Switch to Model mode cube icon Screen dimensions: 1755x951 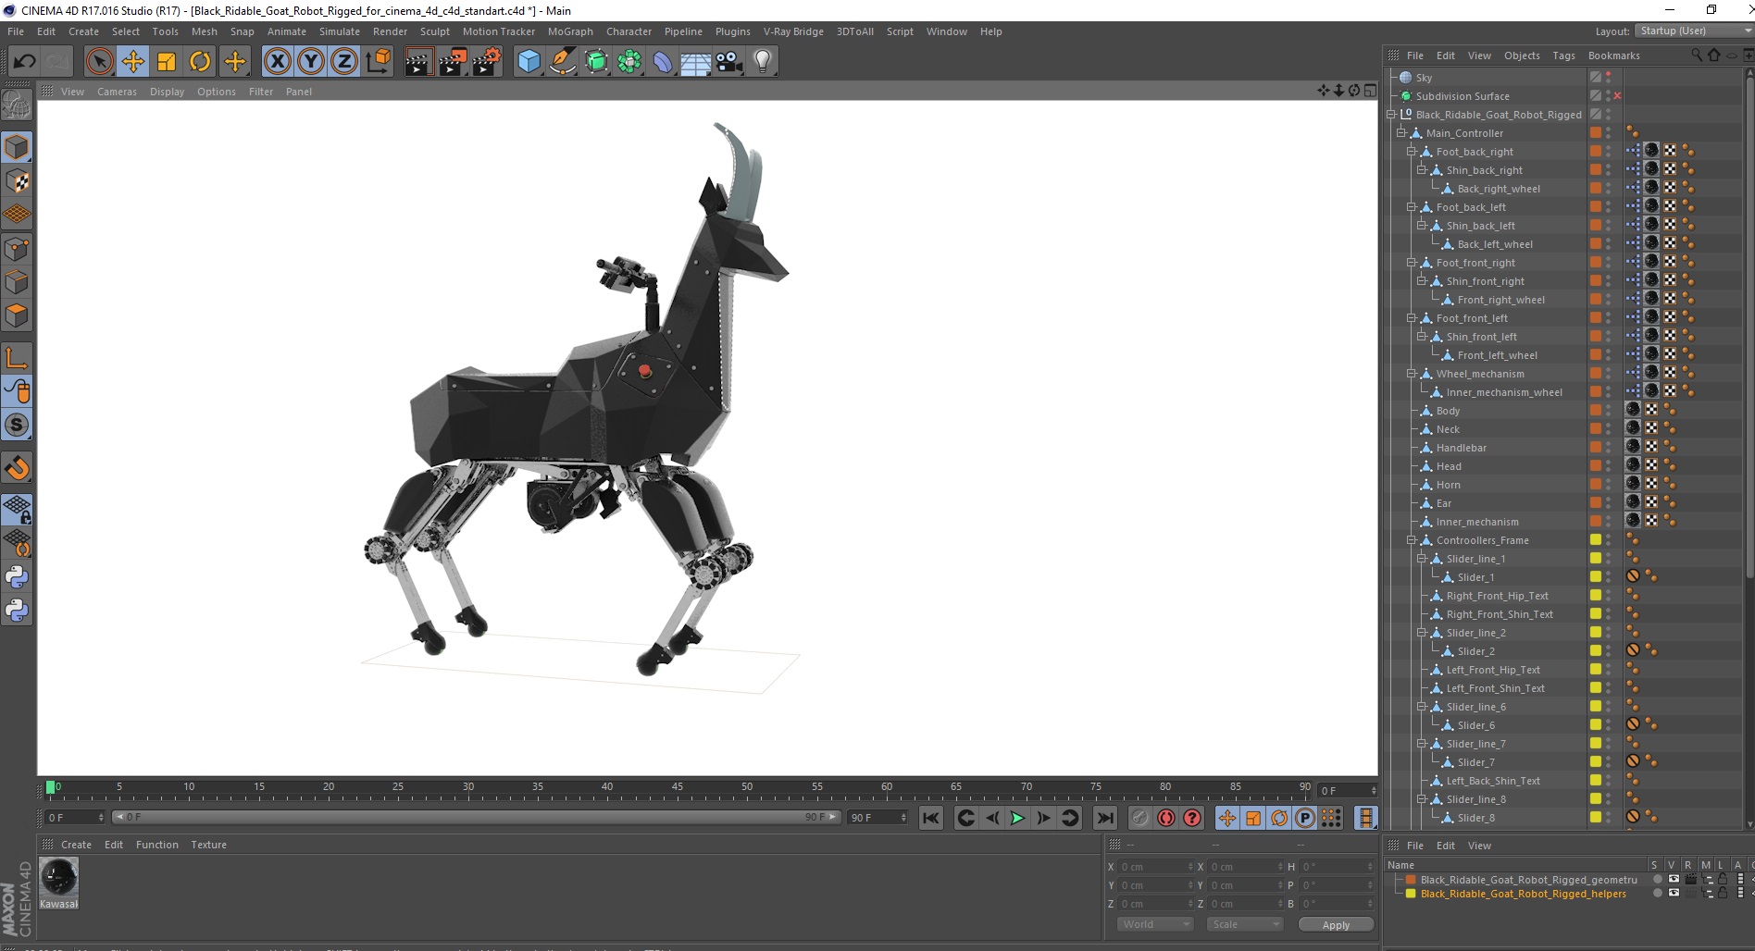[x=17, y=147]
